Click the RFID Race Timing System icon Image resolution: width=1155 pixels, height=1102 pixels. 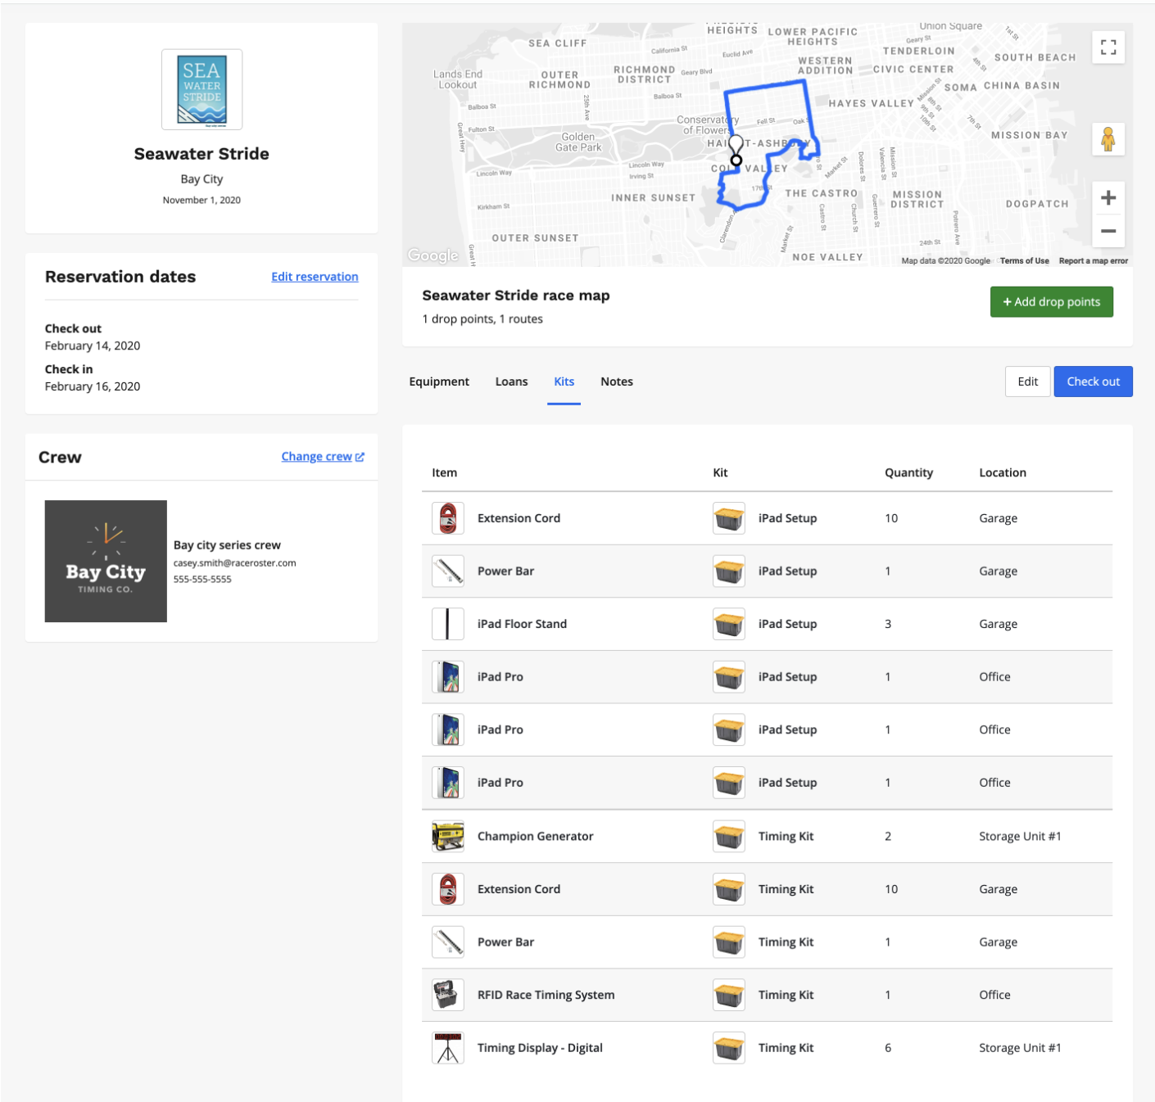(448, 995)
